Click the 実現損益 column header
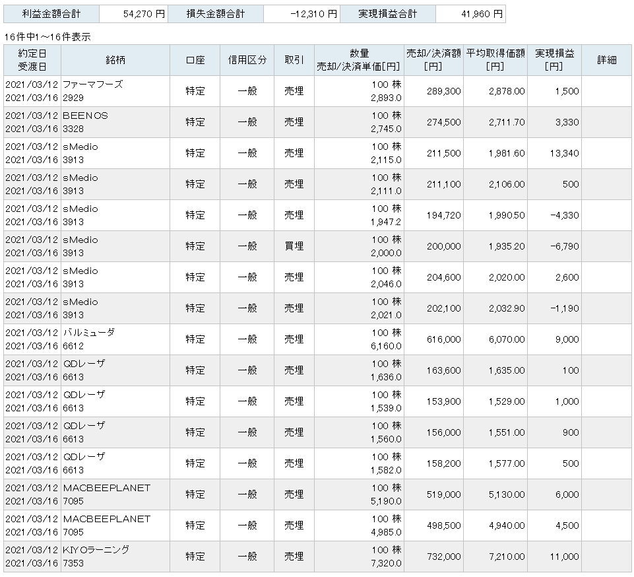This screenshot has width=634, height=577. coord(554,60)
